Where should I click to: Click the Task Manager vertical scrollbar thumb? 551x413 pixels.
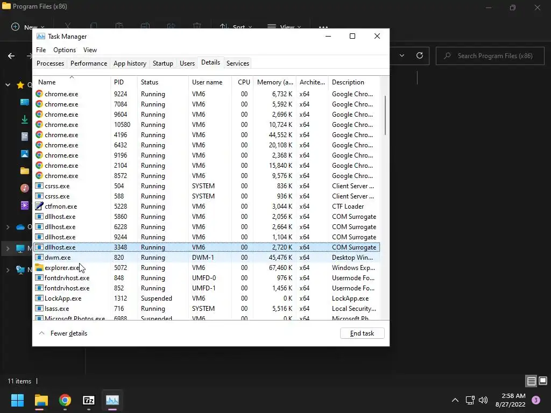[x=385, y=115]
